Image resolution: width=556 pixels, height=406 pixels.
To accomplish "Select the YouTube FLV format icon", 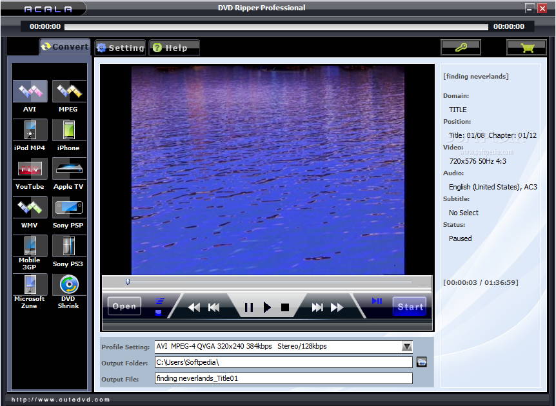I will (x=30, y=169).
